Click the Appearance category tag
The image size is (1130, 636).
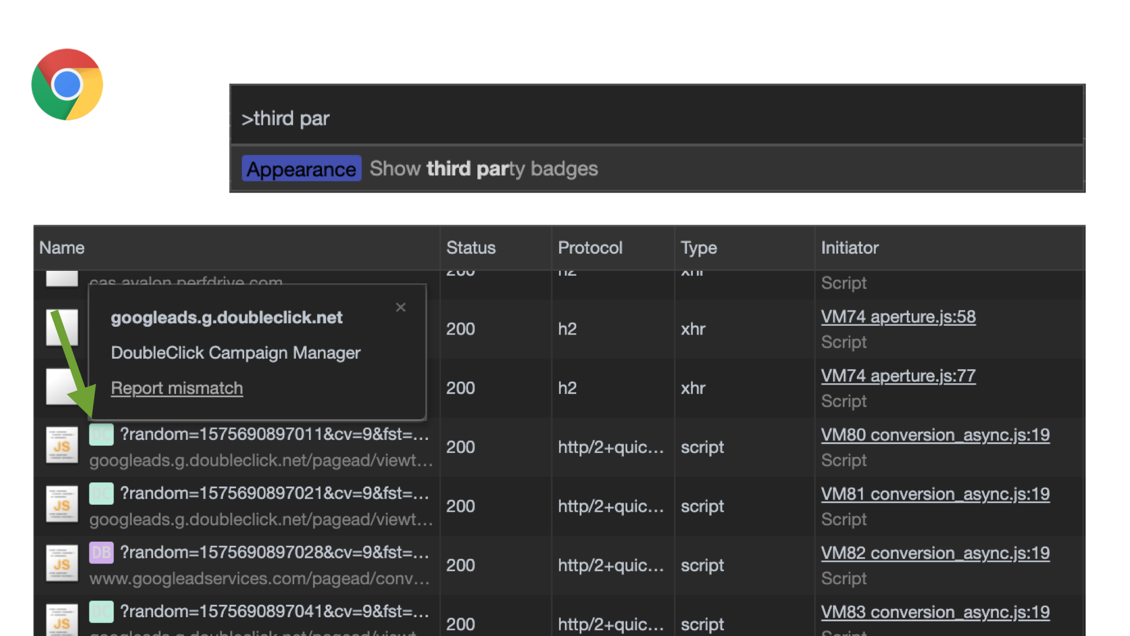click(x=301, y=169)
